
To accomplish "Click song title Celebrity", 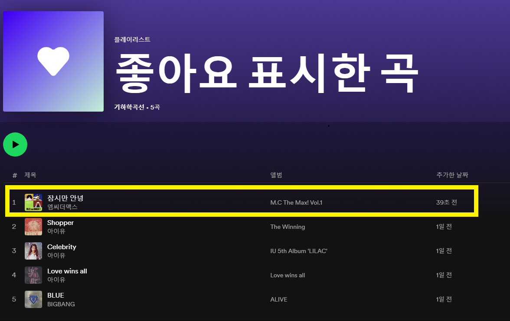I will [x=62, y=247].
